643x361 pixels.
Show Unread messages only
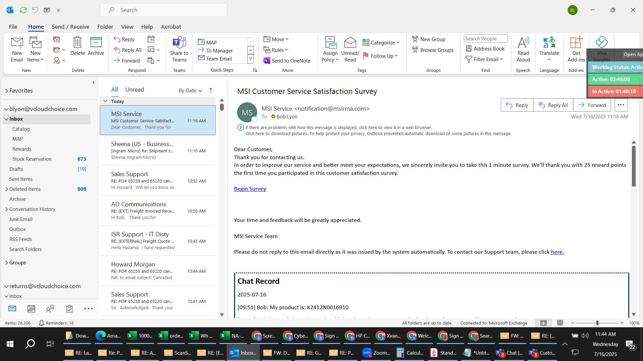pyautogui.click(x=135, y=90)
